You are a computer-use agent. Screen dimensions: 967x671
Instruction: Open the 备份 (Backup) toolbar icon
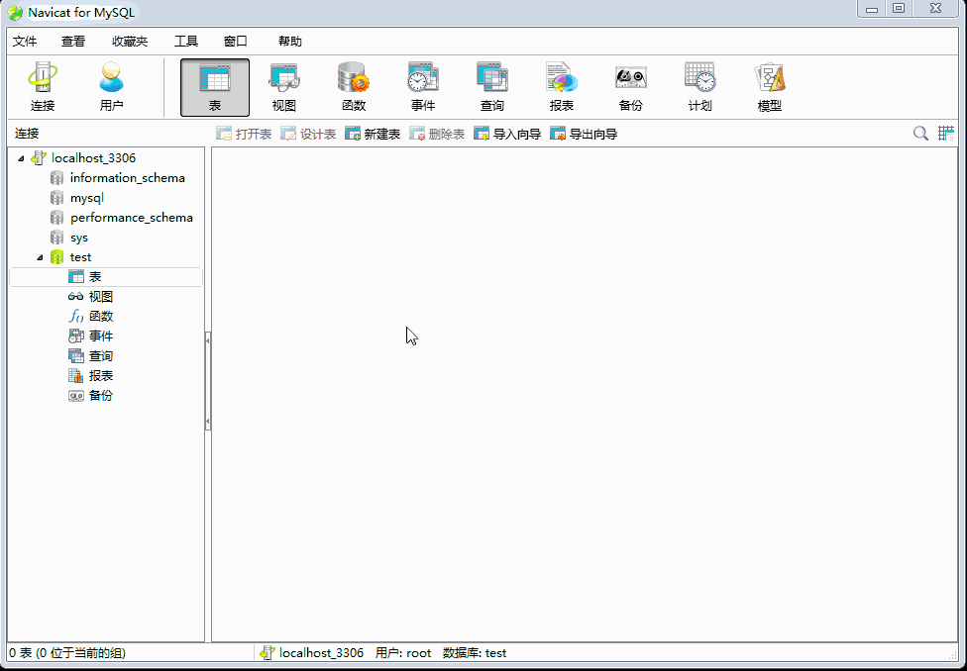[631, 87]
